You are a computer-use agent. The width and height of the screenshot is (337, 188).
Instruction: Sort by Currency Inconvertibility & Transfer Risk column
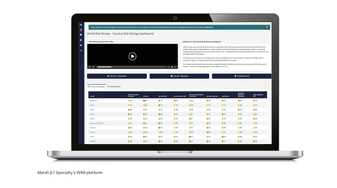196,95
